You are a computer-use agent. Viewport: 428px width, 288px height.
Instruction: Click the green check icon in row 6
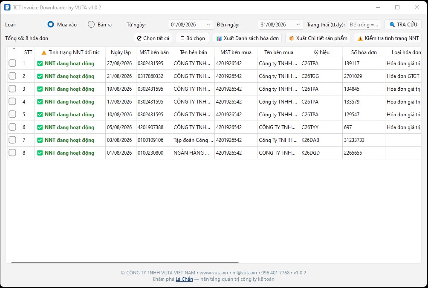click(40, 127)
